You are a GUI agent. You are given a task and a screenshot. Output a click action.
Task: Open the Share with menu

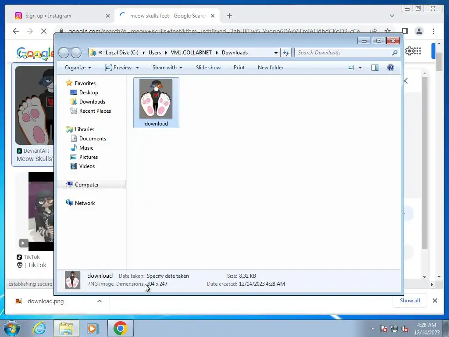pyautogui.click(x=167, y=68)
